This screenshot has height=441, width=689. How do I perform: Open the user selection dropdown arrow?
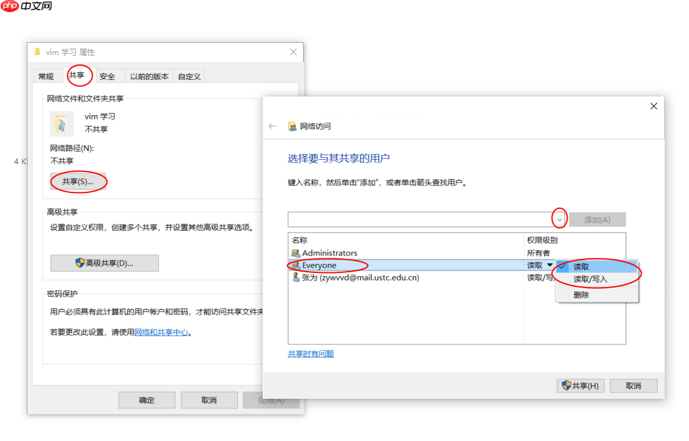(x=559, y=218)
